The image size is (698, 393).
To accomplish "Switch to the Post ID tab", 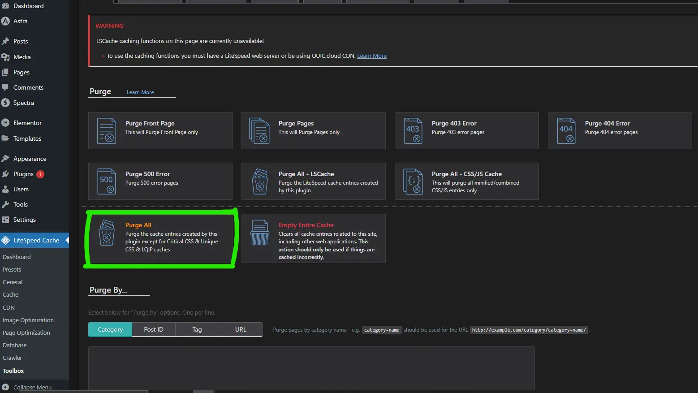I will coord(154,329).
